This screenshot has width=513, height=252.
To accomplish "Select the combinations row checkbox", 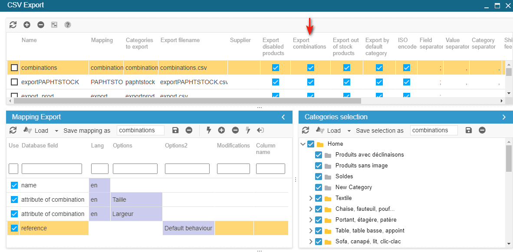I will click(14, 68).
